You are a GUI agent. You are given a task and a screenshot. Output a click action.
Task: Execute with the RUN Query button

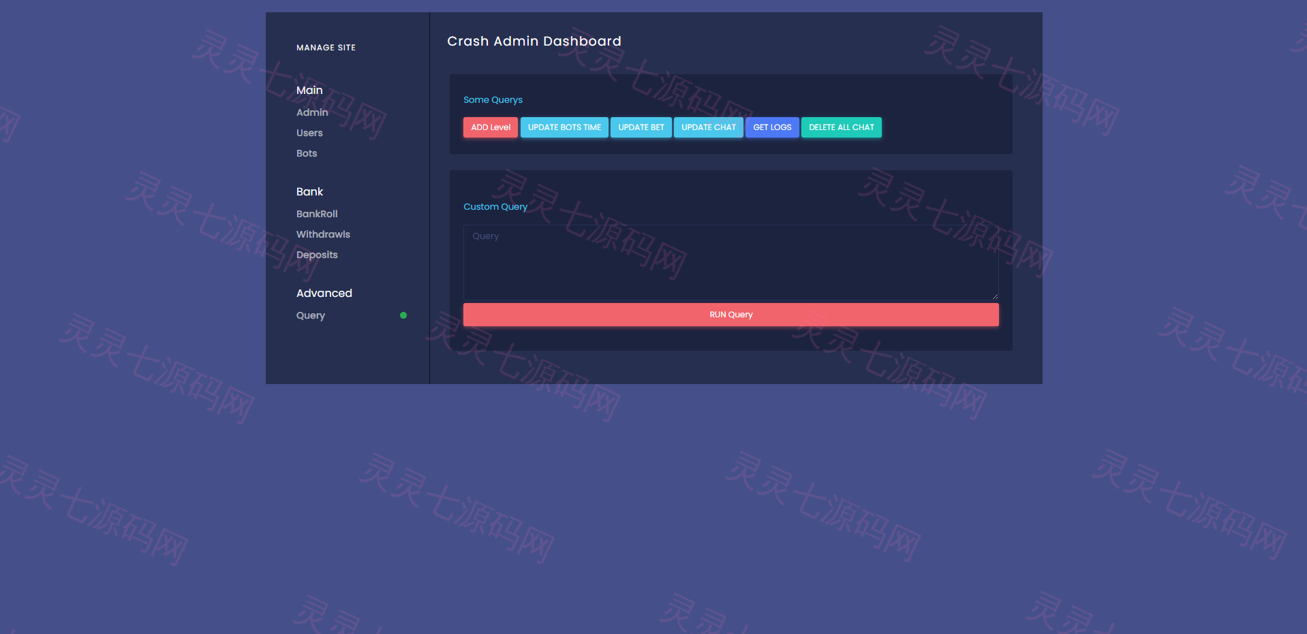(x=731, y=315)
